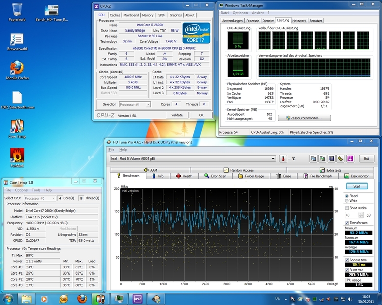Screen dimensions: 382x305
Task: Switch to CPU-Z taskbar button
Action: 138,299
